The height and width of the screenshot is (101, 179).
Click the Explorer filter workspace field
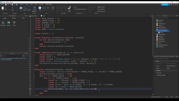(x=166, y=18)
